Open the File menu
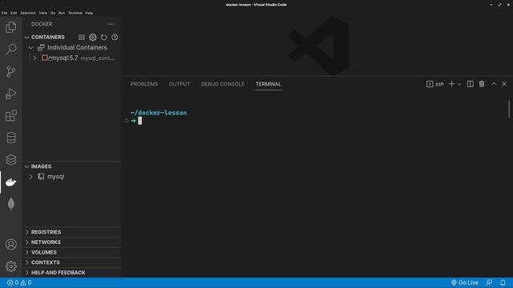 tap(4, 13)
